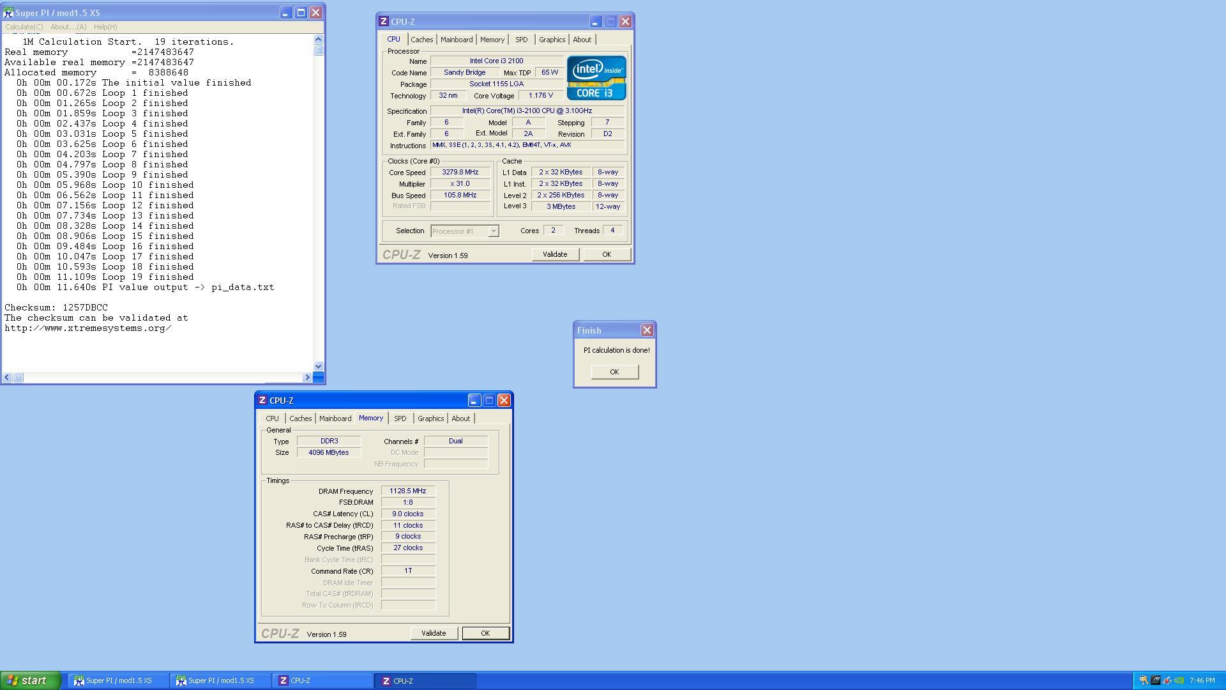
Task: Click the taskbar clock showing 7:46 PM
Action: 1202,681
